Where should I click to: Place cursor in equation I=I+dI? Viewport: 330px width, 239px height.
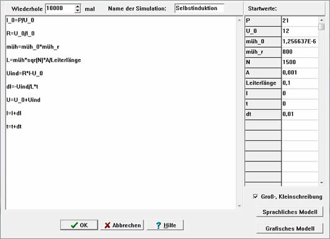(x=14, y=114)
